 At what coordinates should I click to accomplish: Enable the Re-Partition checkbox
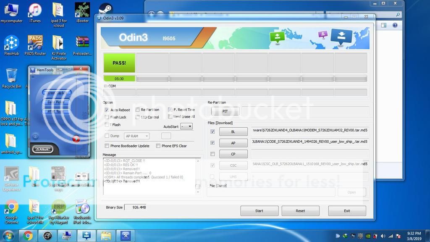click(x=137, y=110)
